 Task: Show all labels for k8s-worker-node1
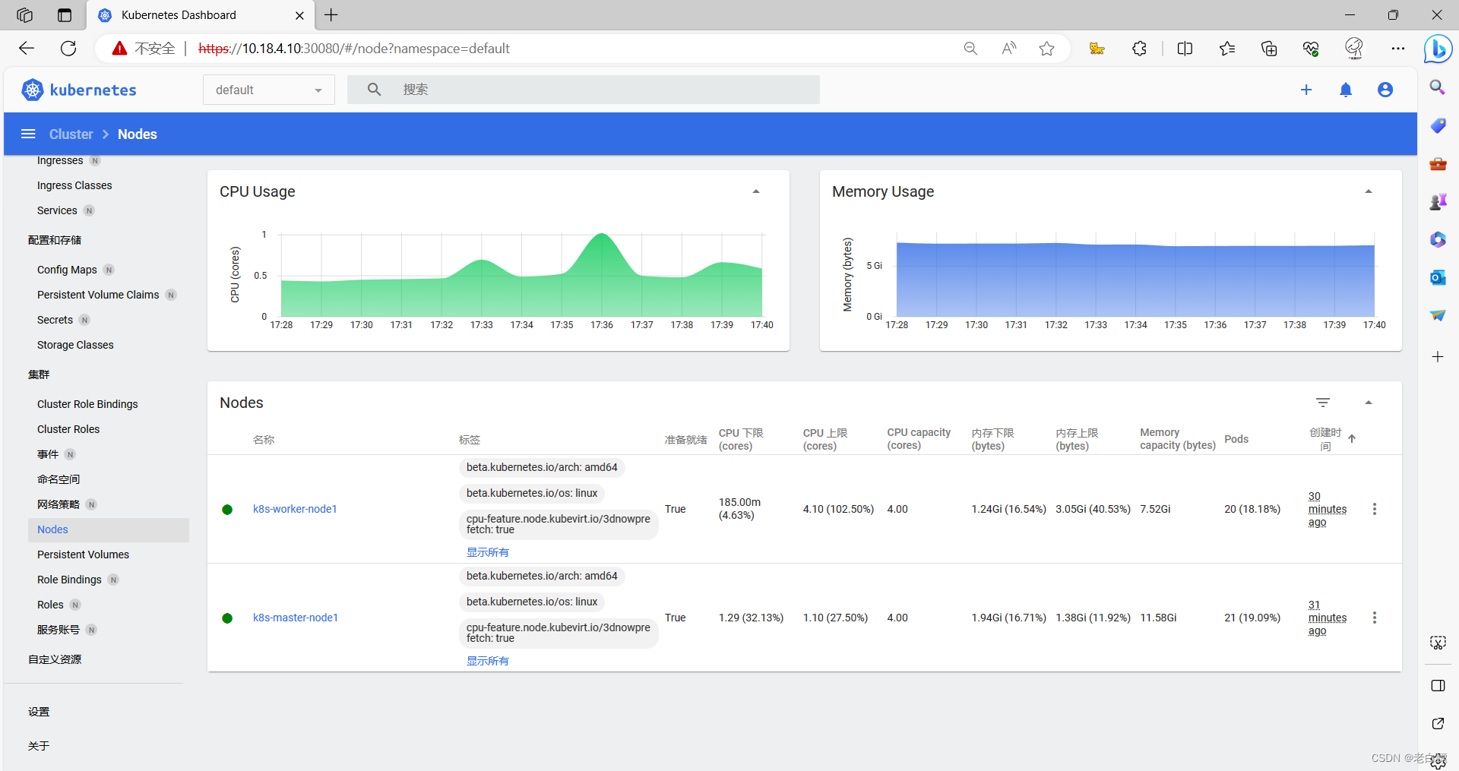point(488,552)
